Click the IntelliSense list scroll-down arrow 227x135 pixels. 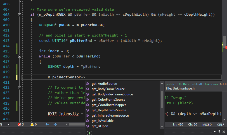tap(162, 126)
